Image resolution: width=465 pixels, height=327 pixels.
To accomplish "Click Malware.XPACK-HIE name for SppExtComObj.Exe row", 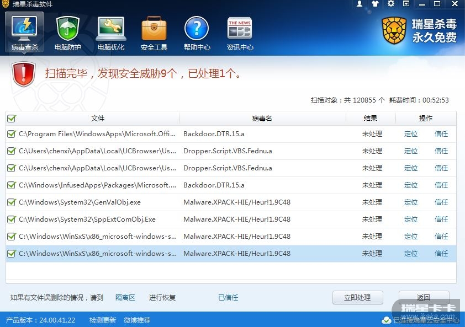I will pos(237,219).
